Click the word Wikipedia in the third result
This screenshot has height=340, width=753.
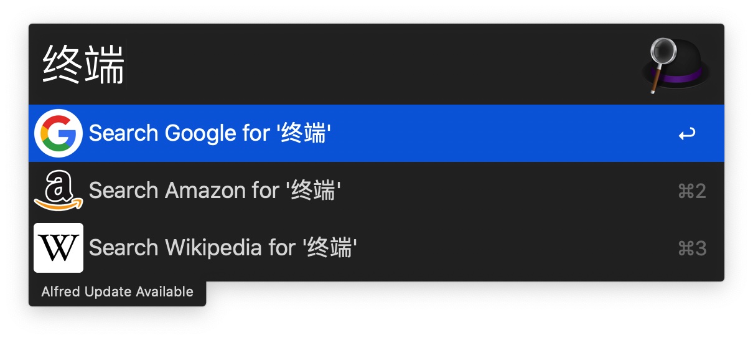click(213, 248)
